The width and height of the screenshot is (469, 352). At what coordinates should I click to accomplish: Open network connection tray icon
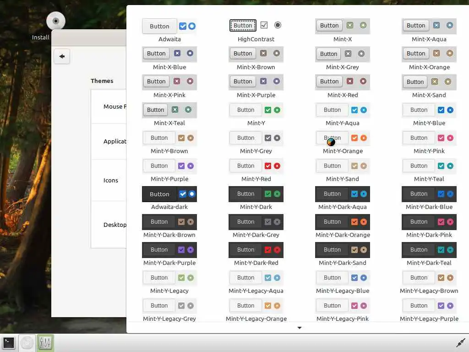click(x=460, y=343)
